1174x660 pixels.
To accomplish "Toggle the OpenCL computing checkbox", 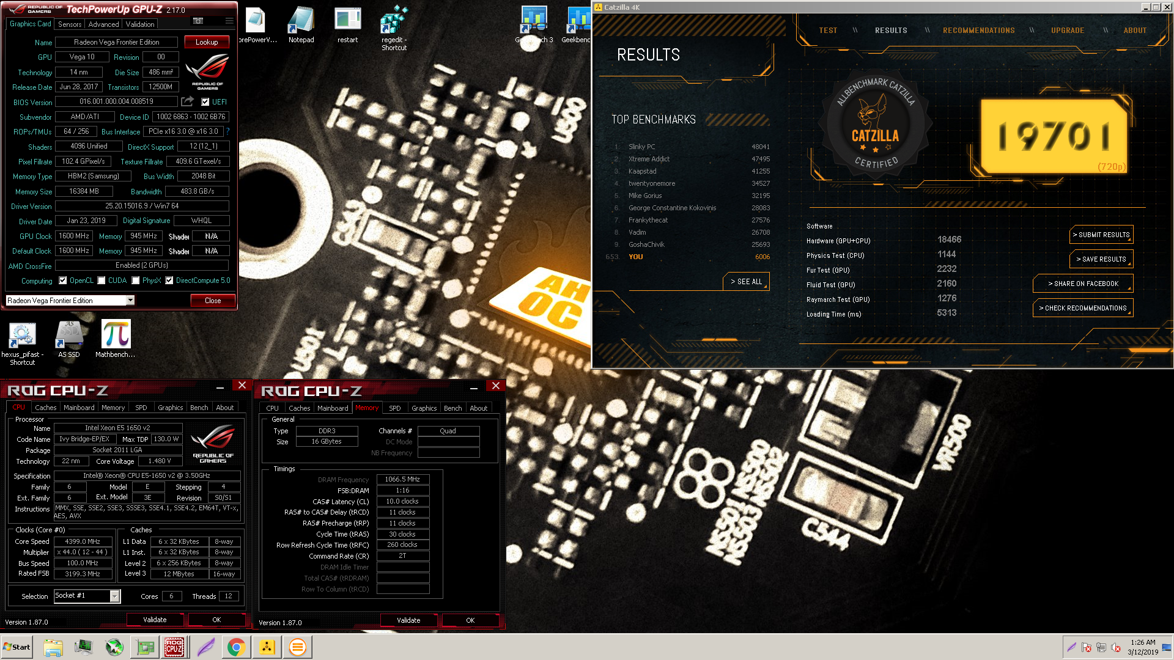I will tap(63, 280).
